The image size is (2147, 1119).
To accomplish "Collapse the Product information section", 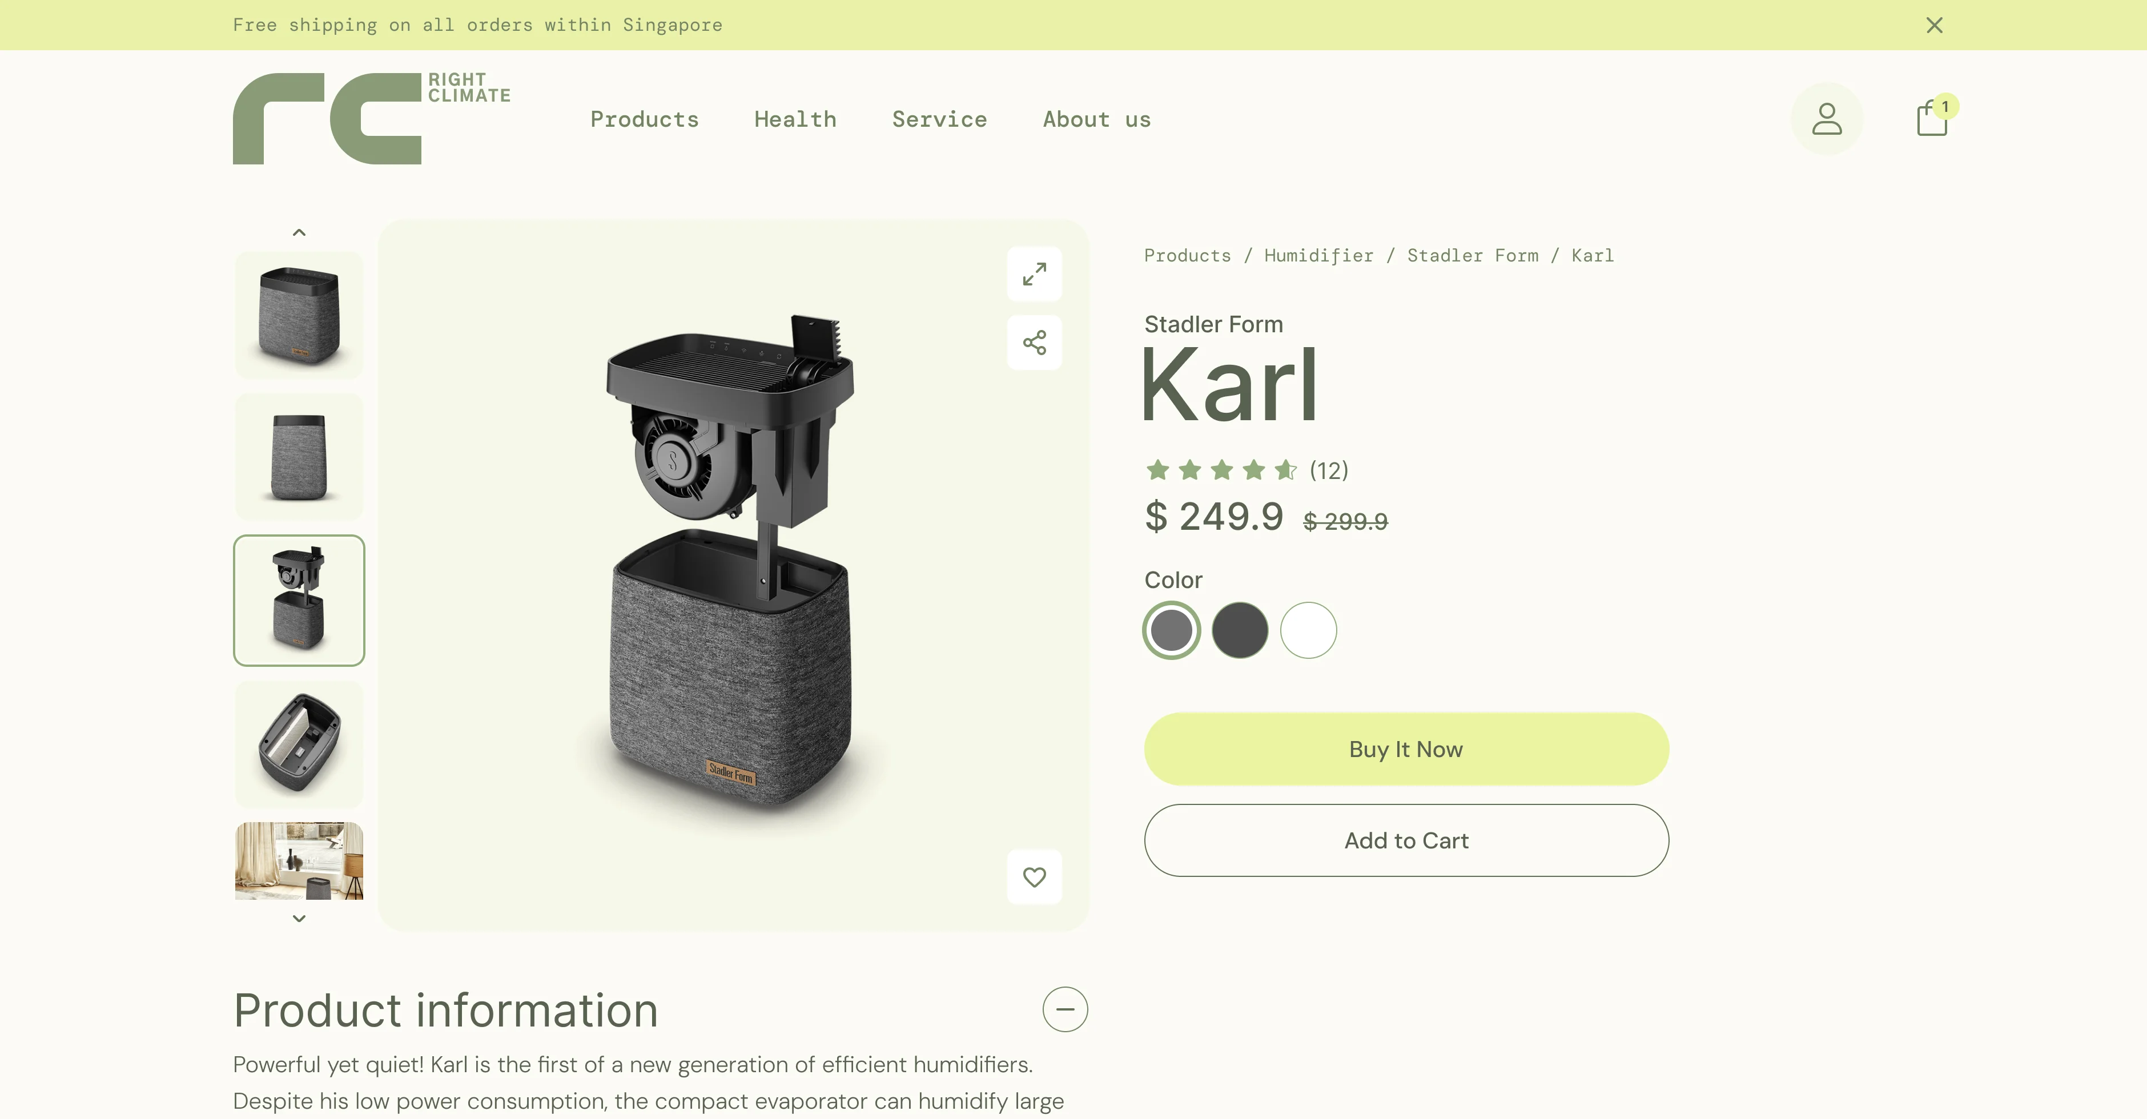I will pyautogui.click(x=1064, y=1009).
